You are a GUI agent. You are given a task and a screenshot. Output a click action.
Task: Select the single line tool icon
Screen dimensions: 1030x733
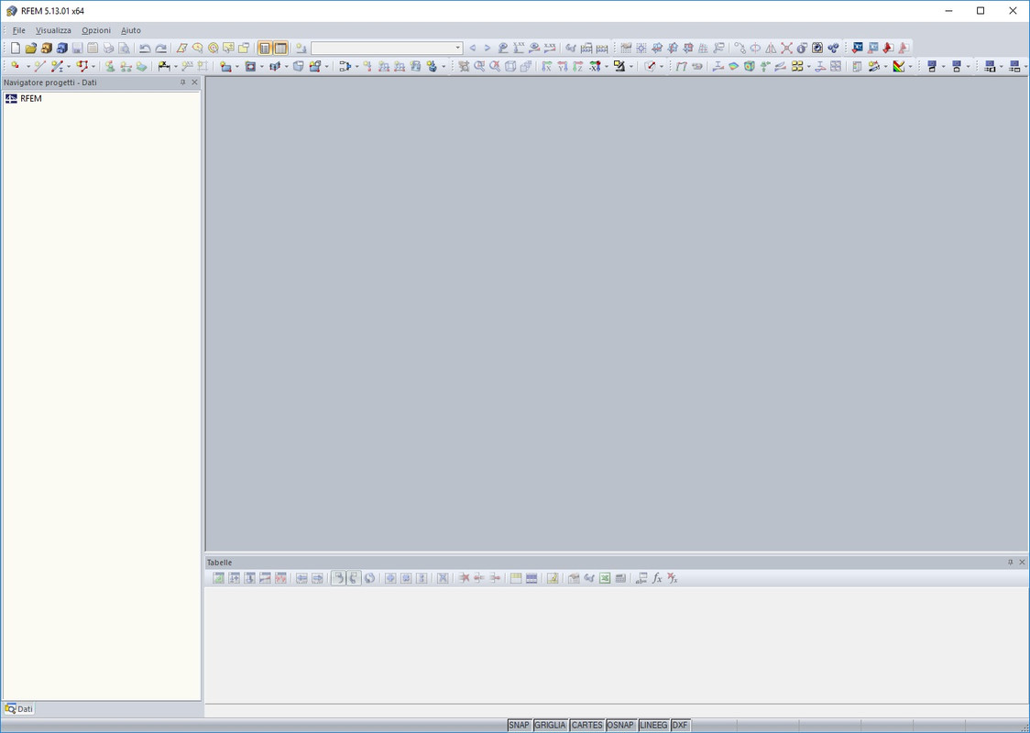[x=40, y=66]
